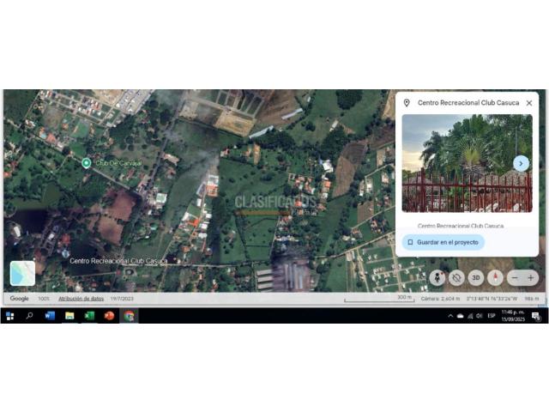This screenshot has width=549, height=412.
Task: Open PowerPoint from the taskbar
Action: point(109,316)
